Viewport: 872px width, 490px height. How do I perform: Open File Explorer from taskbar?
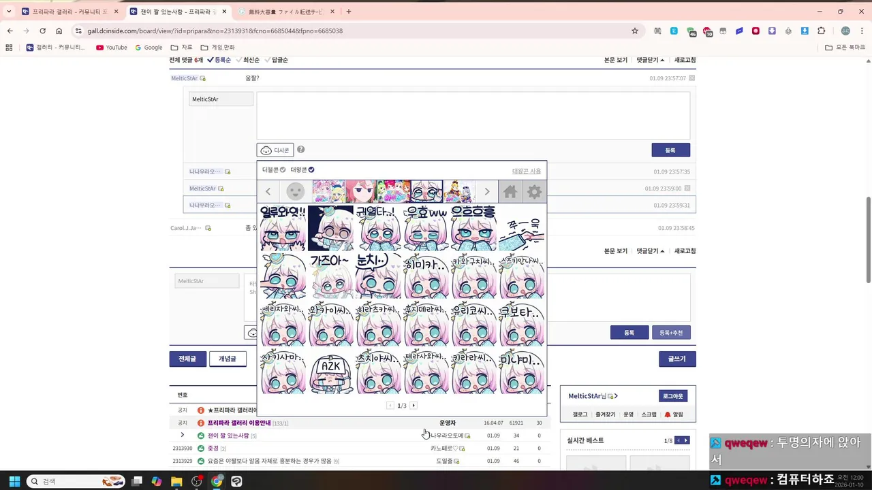pos(176,481)
